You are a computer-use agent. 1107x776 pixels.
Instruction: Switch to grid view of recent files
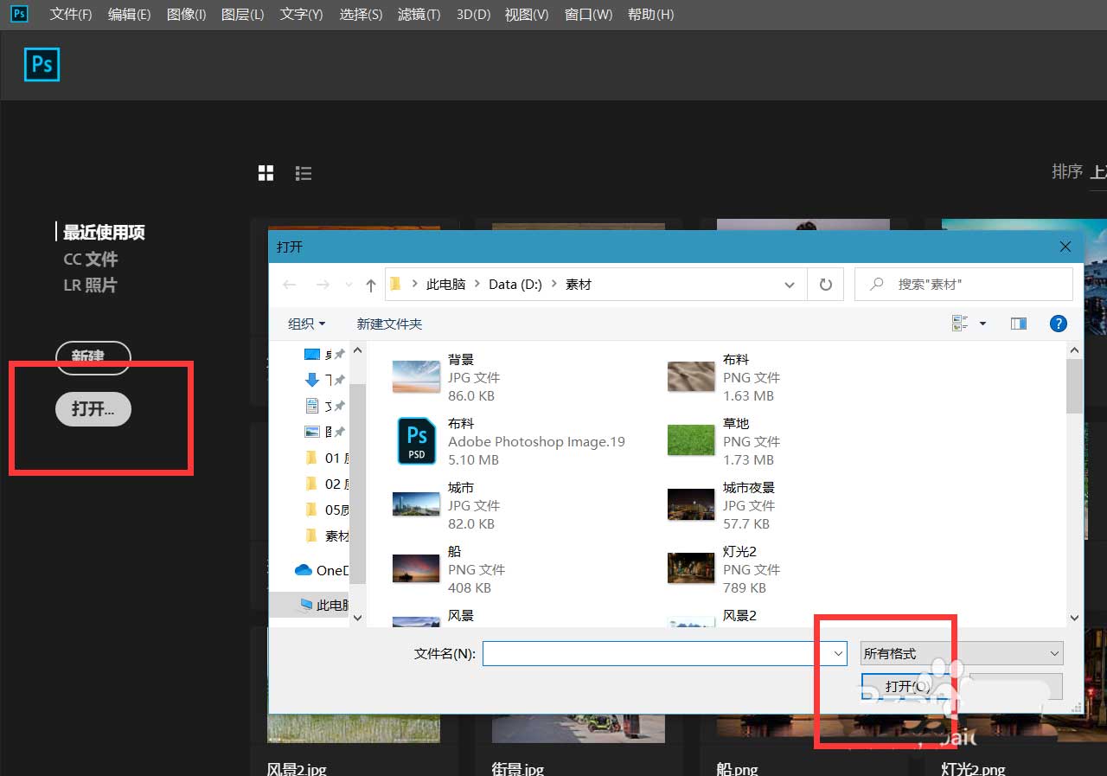click(x=266, y=173)
